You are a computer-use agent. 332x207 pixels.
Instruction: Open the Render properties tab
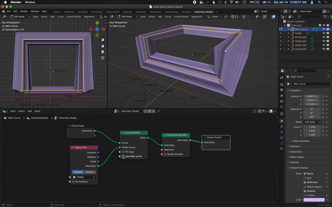pos(282,84)
